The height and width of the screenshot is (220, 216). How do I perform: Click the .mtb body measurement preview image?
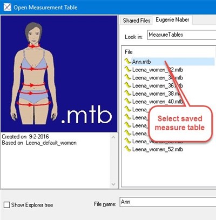(59, 74)
